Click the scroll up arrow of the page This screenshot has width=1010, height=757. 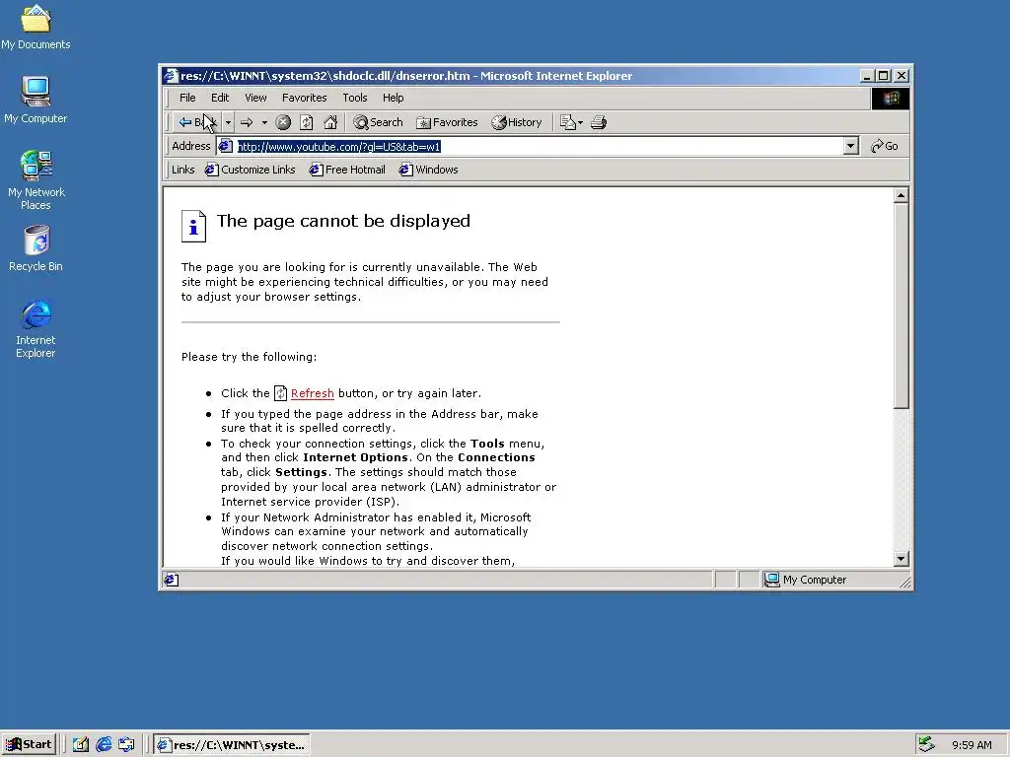[902, 195]
